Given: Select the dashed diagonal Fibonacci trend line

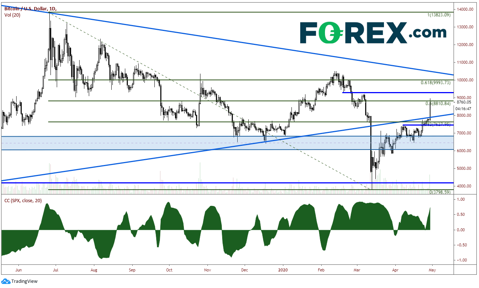Looking at the screenshot, I should tap(210, 101).
